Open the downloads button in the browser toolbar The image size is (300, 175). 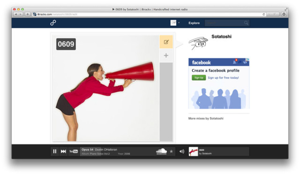[x=284, y=14]
